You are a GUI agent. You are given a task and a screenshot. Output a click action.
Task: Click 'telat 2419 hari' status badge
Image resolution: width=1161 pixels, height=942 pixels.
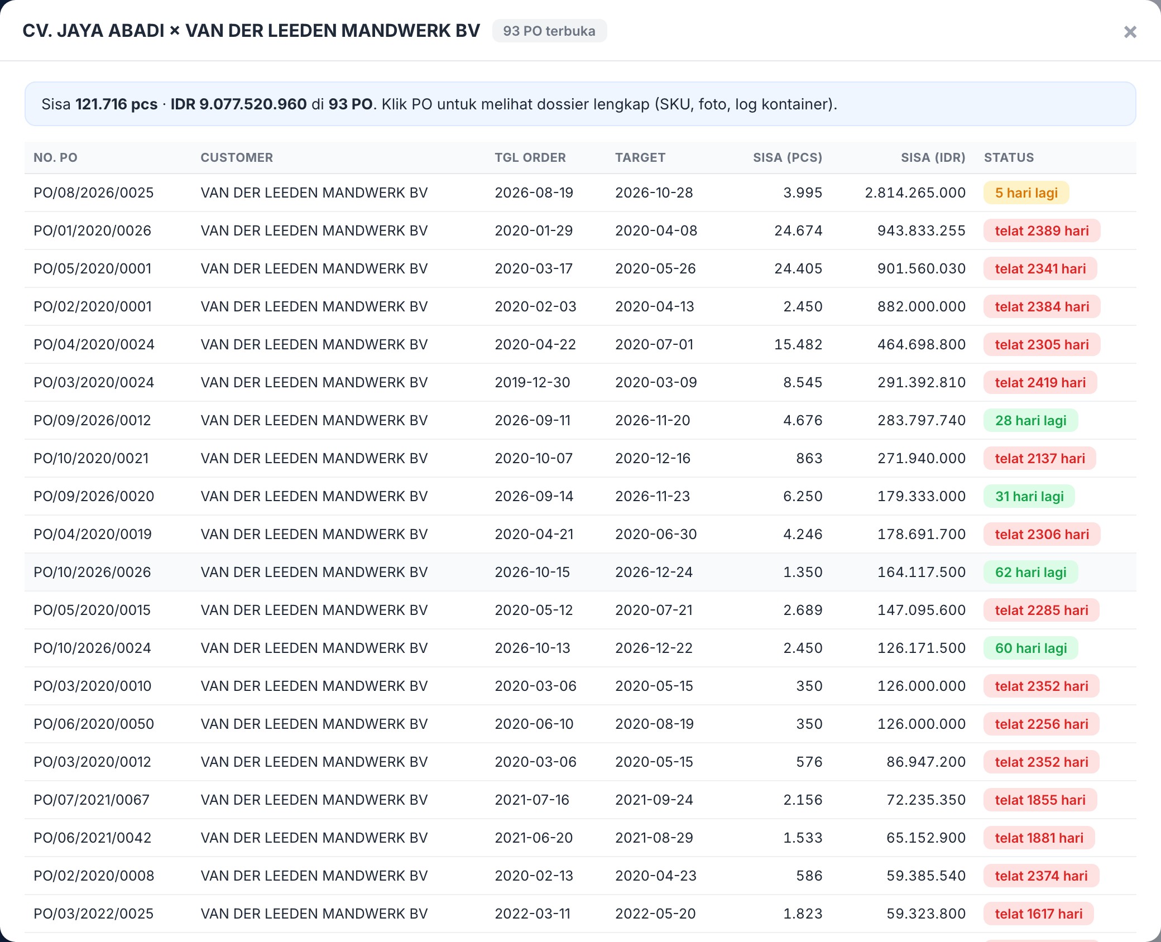pyautogui.click(x=1040, y=382)
